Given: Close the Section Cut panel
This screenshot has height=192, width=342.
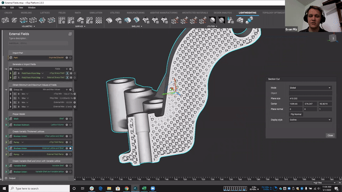Looking at the screenshot, I should pyautogui.click(x=330, y=135).
